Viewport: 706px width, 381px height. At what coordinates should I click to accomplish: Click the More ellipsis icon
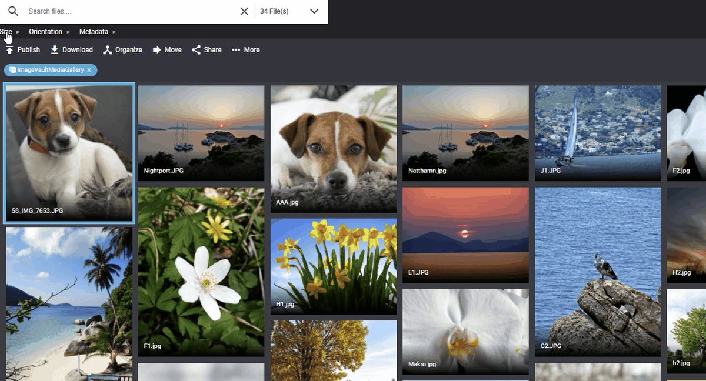click(236, 50)
